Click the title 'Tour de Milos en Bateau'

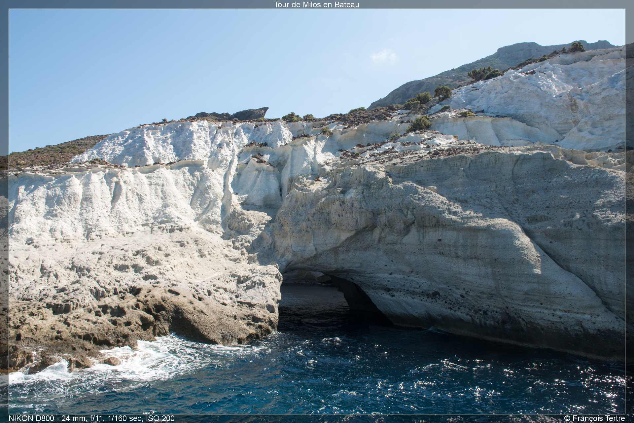pos(316,5)
